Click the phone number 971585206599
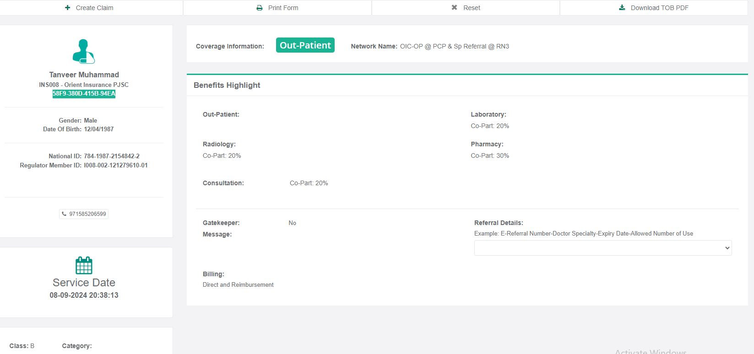Viewport: 754px width, 354px height. pos(87,214)
